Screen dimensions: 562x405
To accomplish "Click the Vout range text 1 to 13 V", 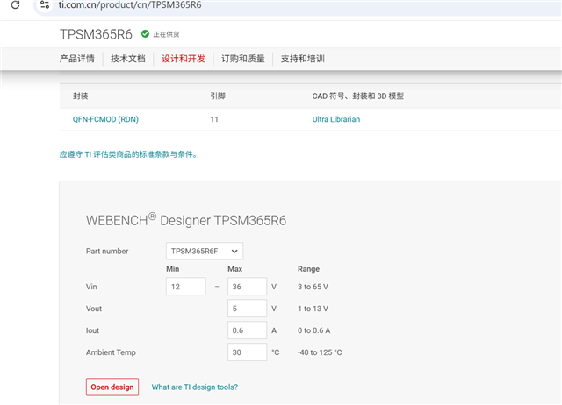I will pos(313,309).
